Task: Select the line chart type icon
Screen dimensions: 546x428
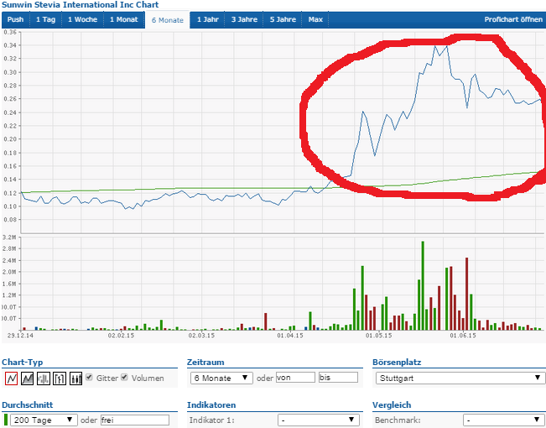Action: coord(11,378)
